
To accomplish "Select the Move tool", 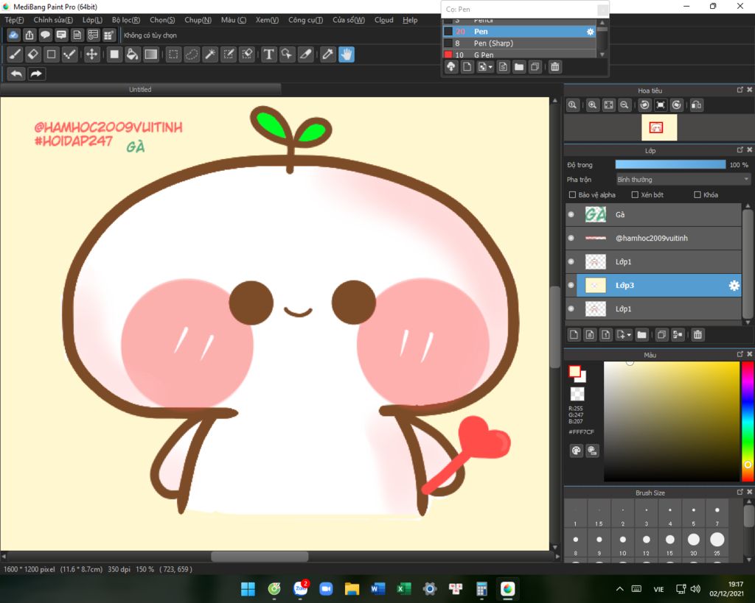I will point(91,54).
